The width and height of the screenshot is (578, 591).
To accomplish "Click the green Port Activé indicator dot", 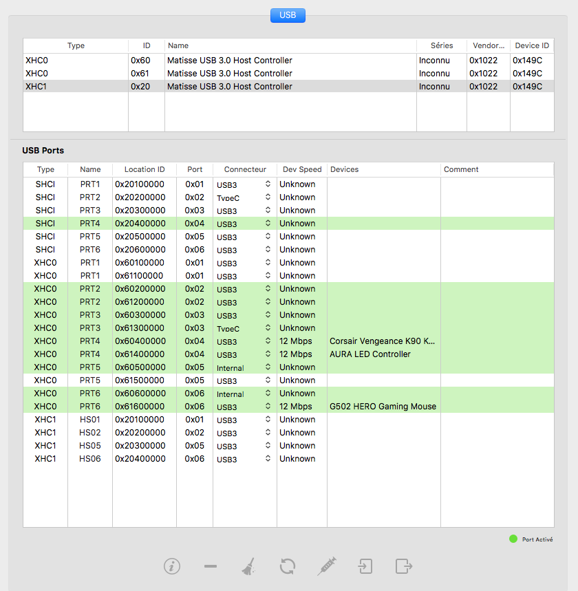I will 513,539.
